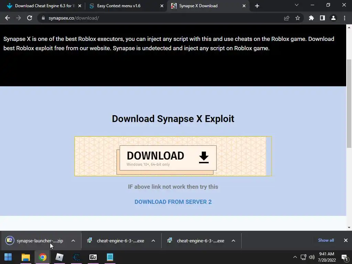Click the address bar URL

point(74,18)
